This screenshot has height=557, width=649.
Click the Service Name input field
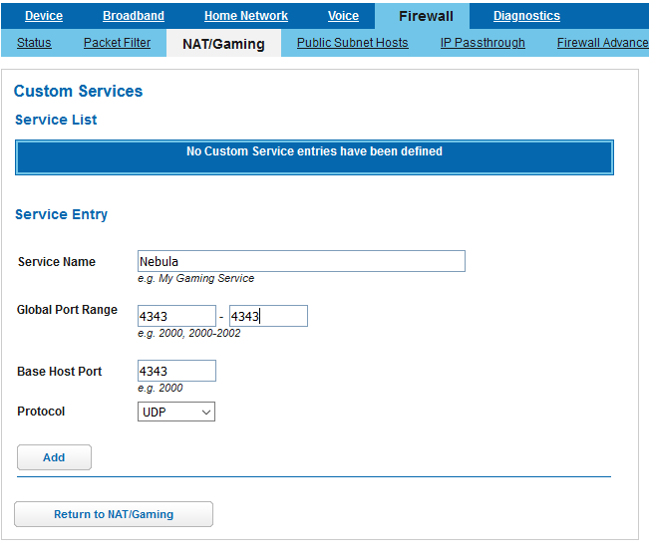(301, 261)
